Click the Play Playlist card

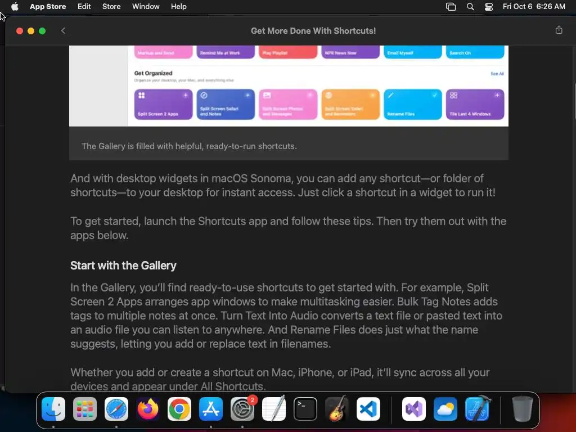[288, 52]
